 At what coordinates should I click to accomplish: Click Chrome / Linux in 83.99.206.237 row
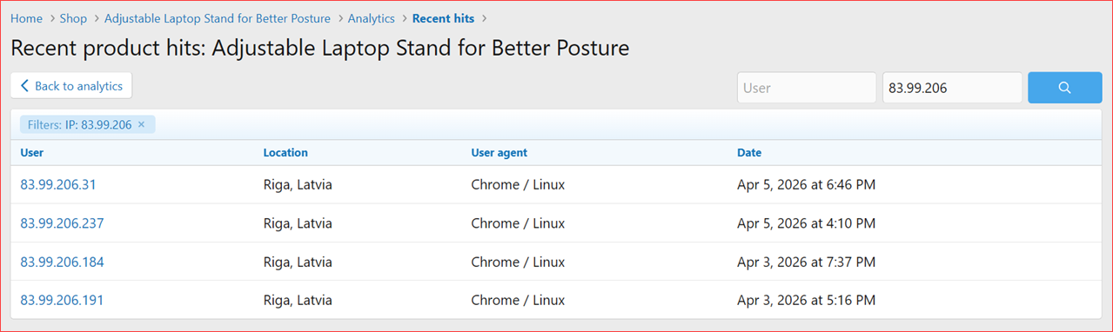coord(518,223)
